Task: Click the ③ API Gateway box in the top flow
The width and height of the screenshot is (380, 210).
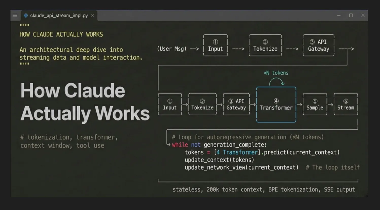Action: point(318,46)
